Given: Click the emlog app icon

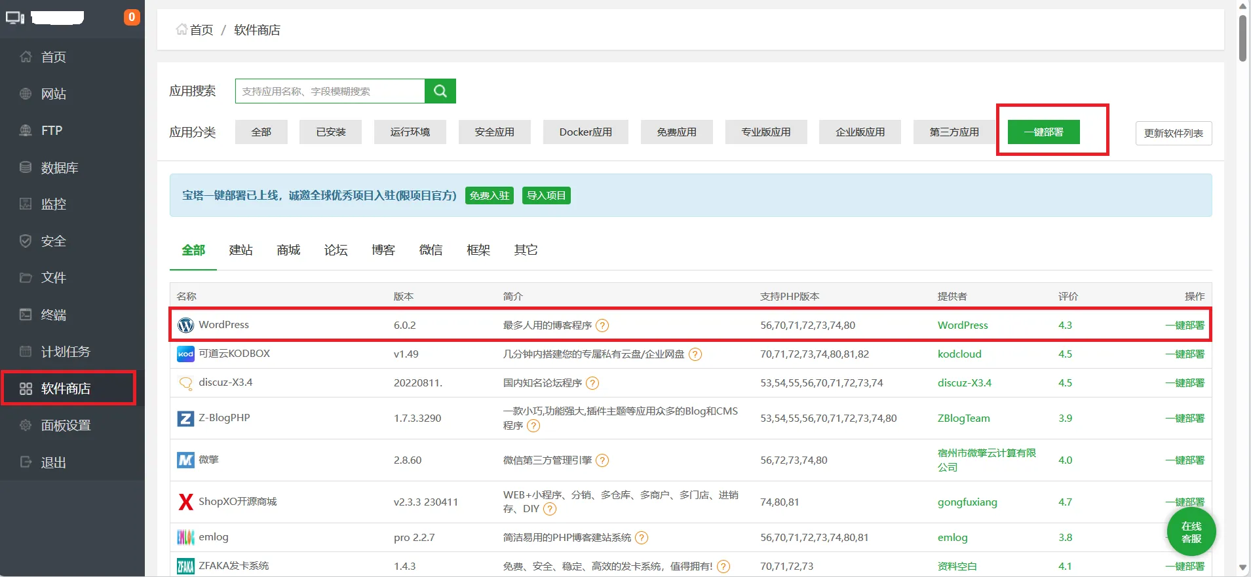Looking at the screenshot, I should click(x=185, y=538).
